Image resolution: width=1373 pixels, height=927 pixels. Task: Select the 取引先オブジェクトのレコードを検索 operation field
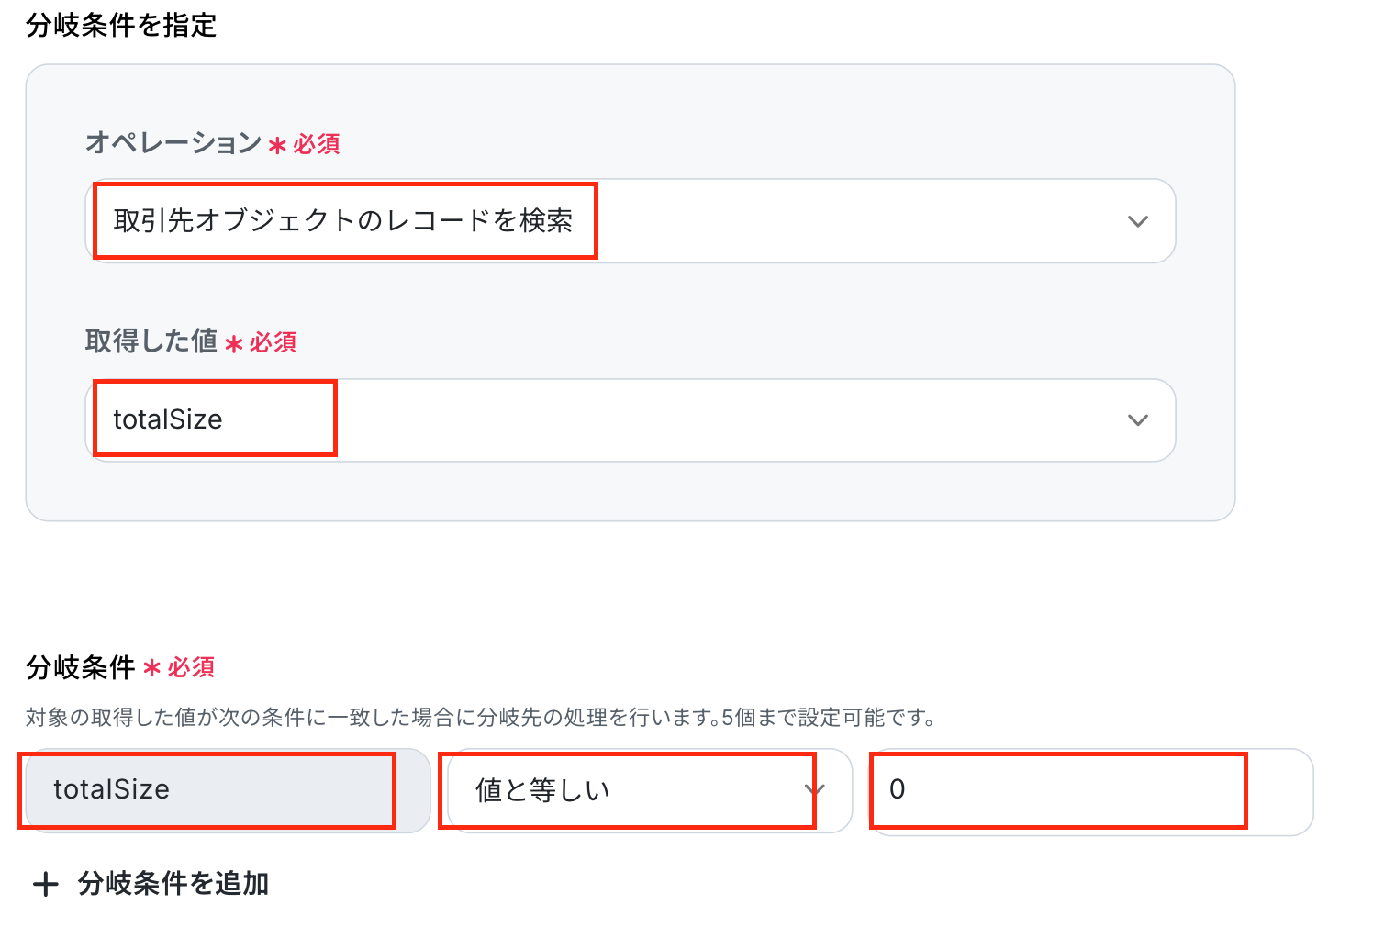631,221
